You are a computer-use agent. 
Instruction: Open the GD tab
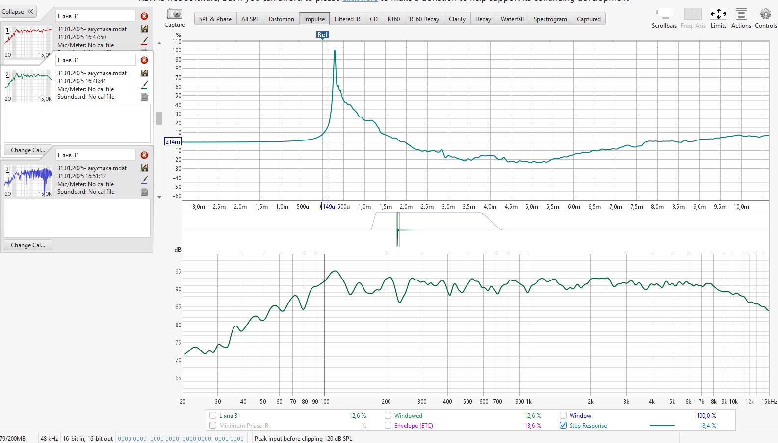tap(374, 19)
